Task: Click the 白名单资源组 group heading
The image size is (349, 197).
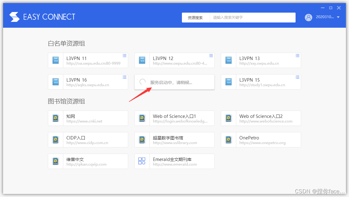Action: [66, 43]
